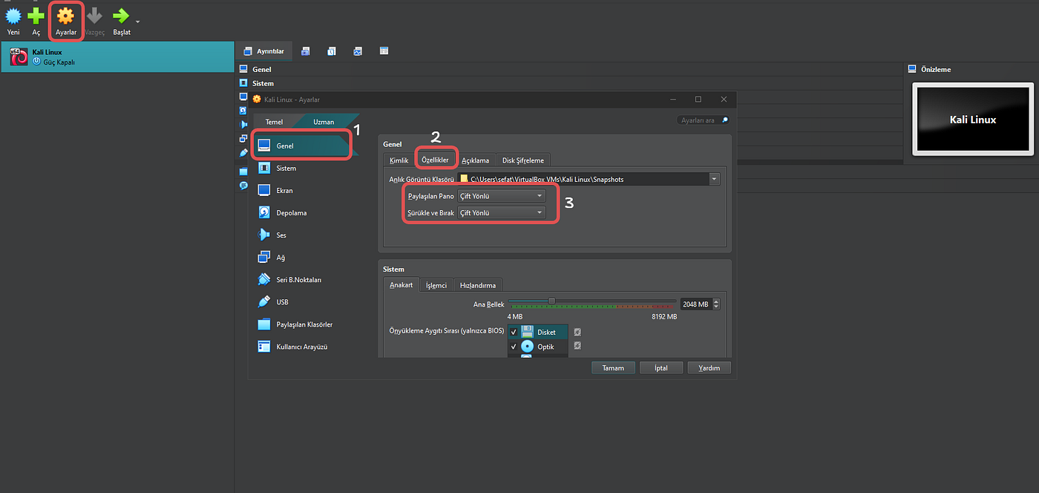Screen dimensions: 1039x493
Task: Open the Logs icon tab in main window
Action: click(x=332, y=51)
